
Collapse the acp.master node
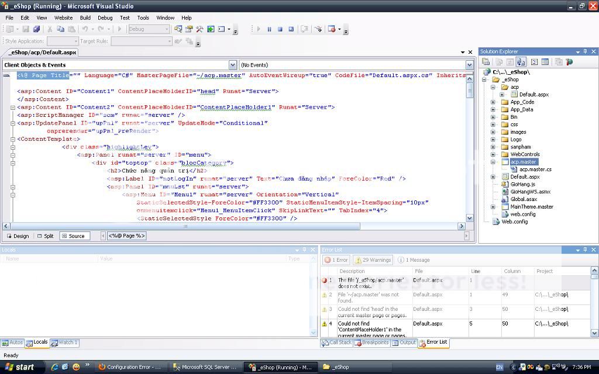tap(493, 162)
